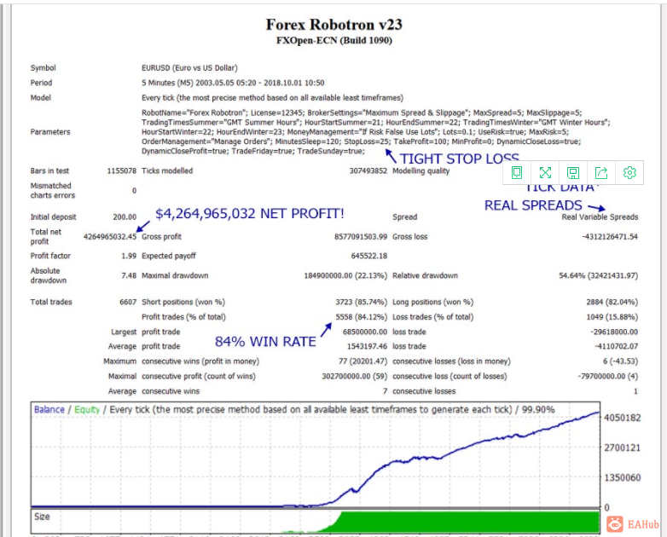Click the "Every tick" model description text

pyautogui.click(x=272, y=98)
